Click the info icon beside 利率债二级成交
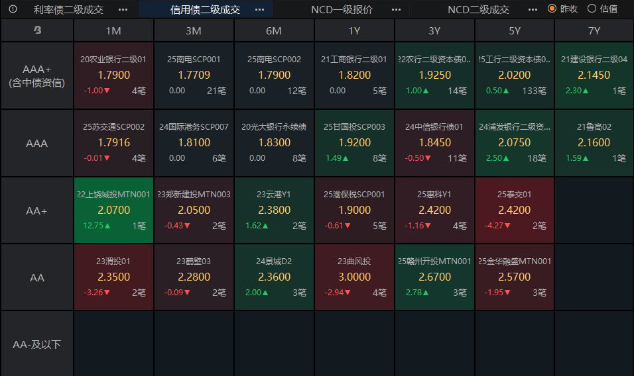This screenshot has width=634, height=376. pos(13,9)
